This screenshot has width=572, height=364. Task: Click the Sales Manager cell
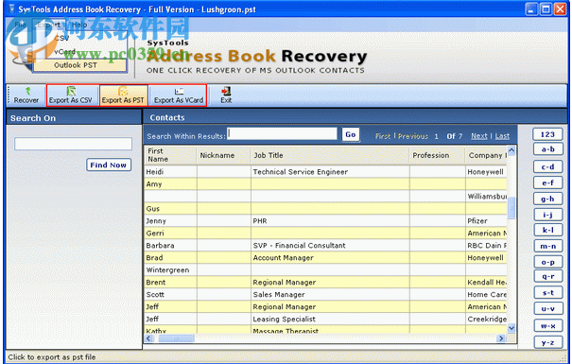pyautogui.click(x=330, y=295)
